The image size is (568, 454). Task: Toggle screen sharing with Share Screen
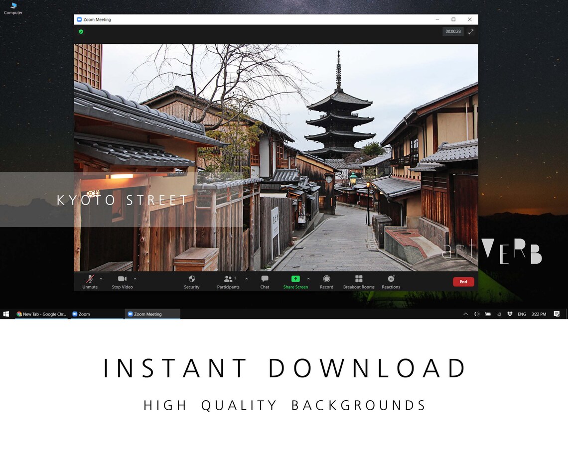[x=295, y=279]
